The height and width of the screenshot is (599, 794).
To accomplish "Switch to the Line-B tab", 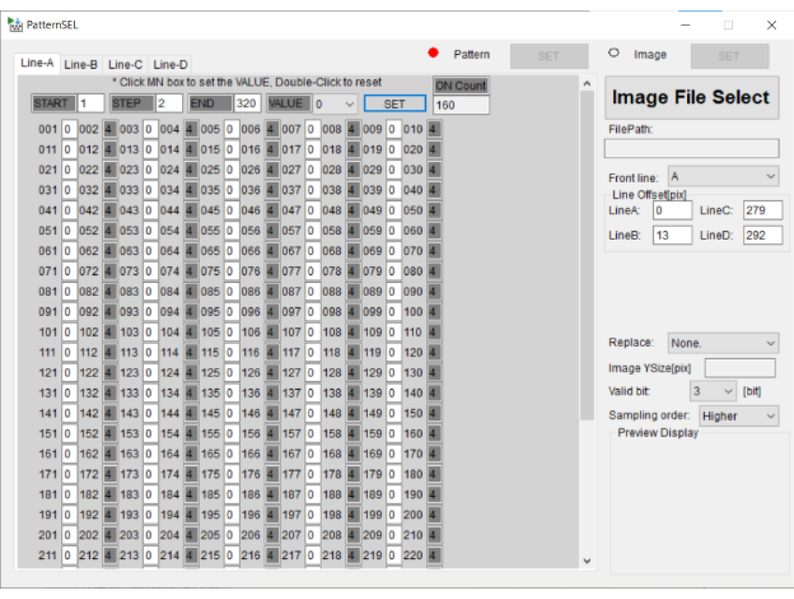I will (x=81, y=64).
